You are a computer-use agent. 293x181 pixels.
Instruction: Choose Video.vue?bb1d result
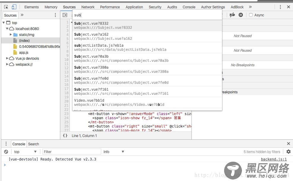pyautogui.click(x=147, y=103)
